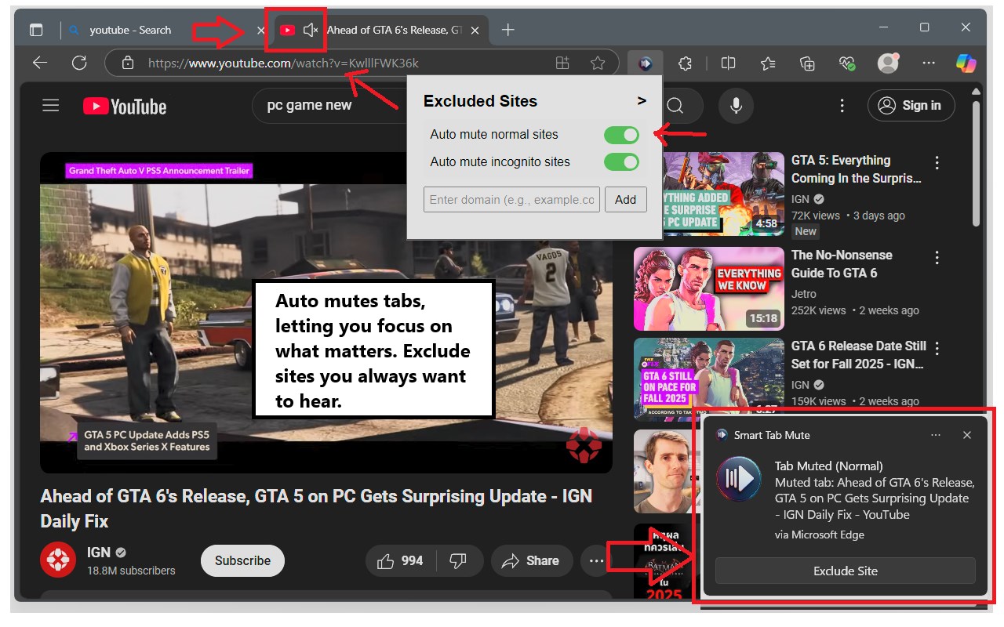Open the Extensions puzzle icon
Viewport: 1004px width, 627px height.
pos(685,63)
